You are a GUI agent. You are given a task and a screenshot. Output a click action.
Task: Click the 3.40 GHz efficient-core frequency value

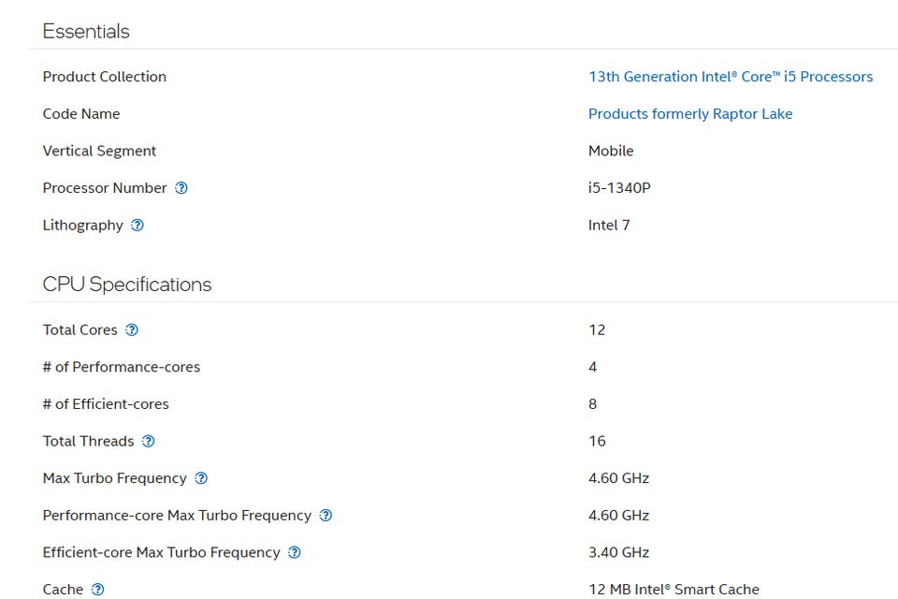pyautogui.click(x=618, y=552)
